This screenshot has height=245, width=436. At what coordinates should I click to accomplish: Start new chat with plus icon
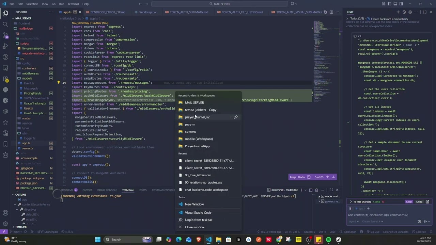click(398, 12)
